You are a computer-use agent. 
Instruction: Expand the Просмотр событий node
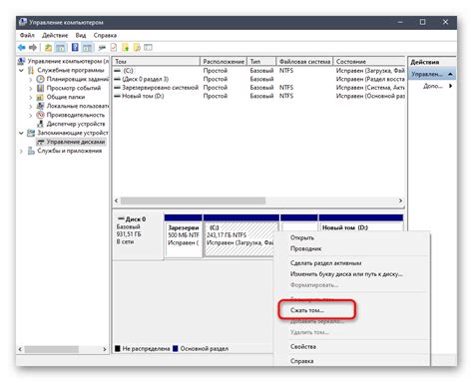tap(31, 89)
